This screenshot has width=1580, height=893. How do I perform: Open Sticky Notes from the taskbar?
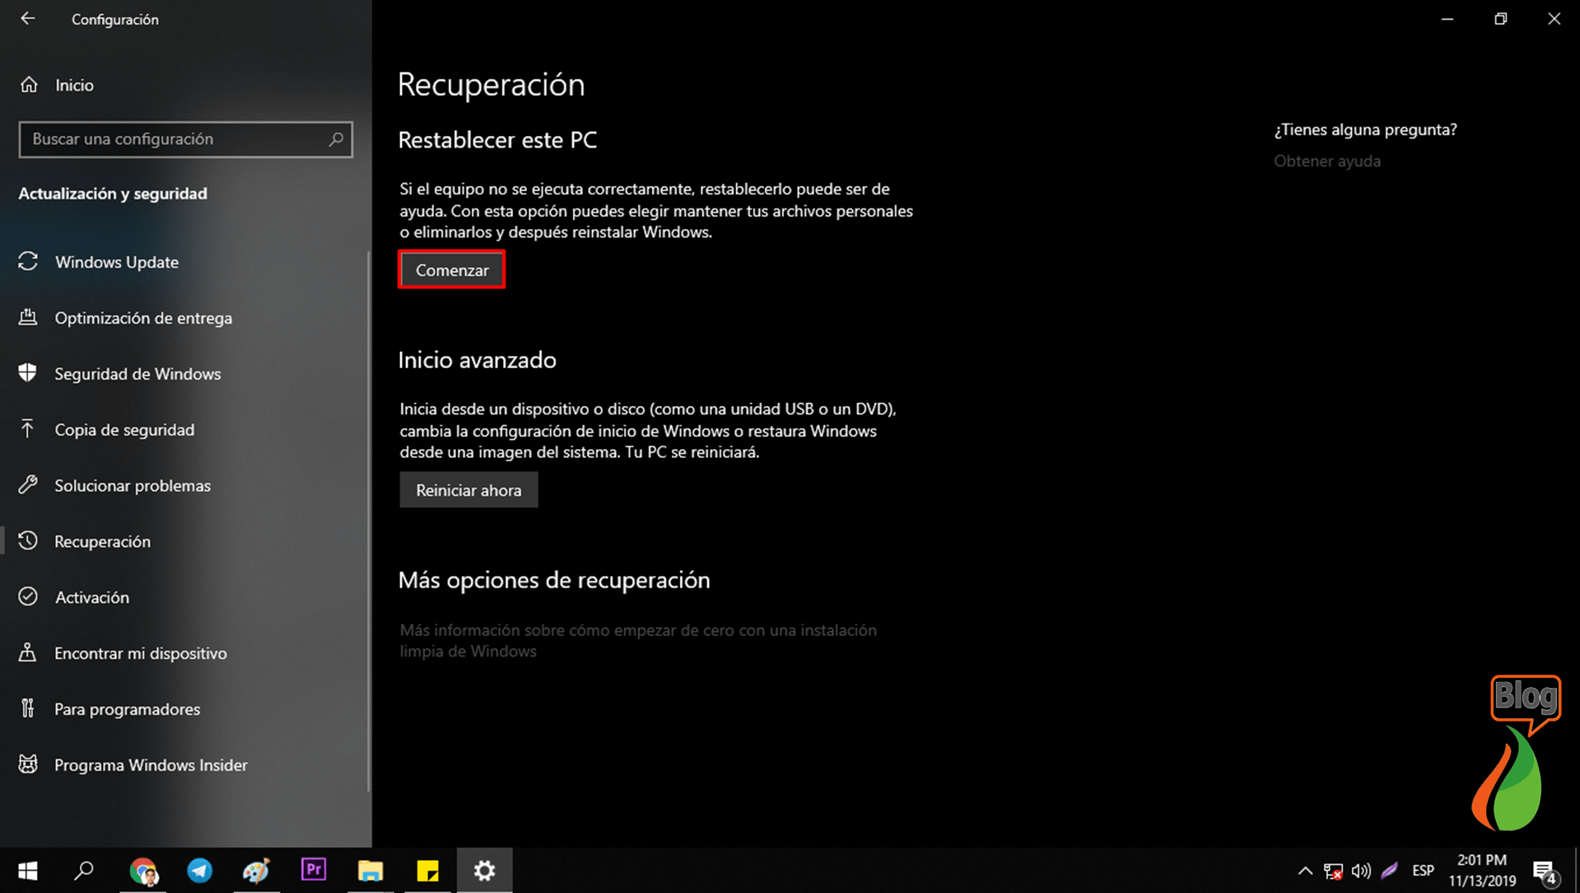(x=426, y=870)
